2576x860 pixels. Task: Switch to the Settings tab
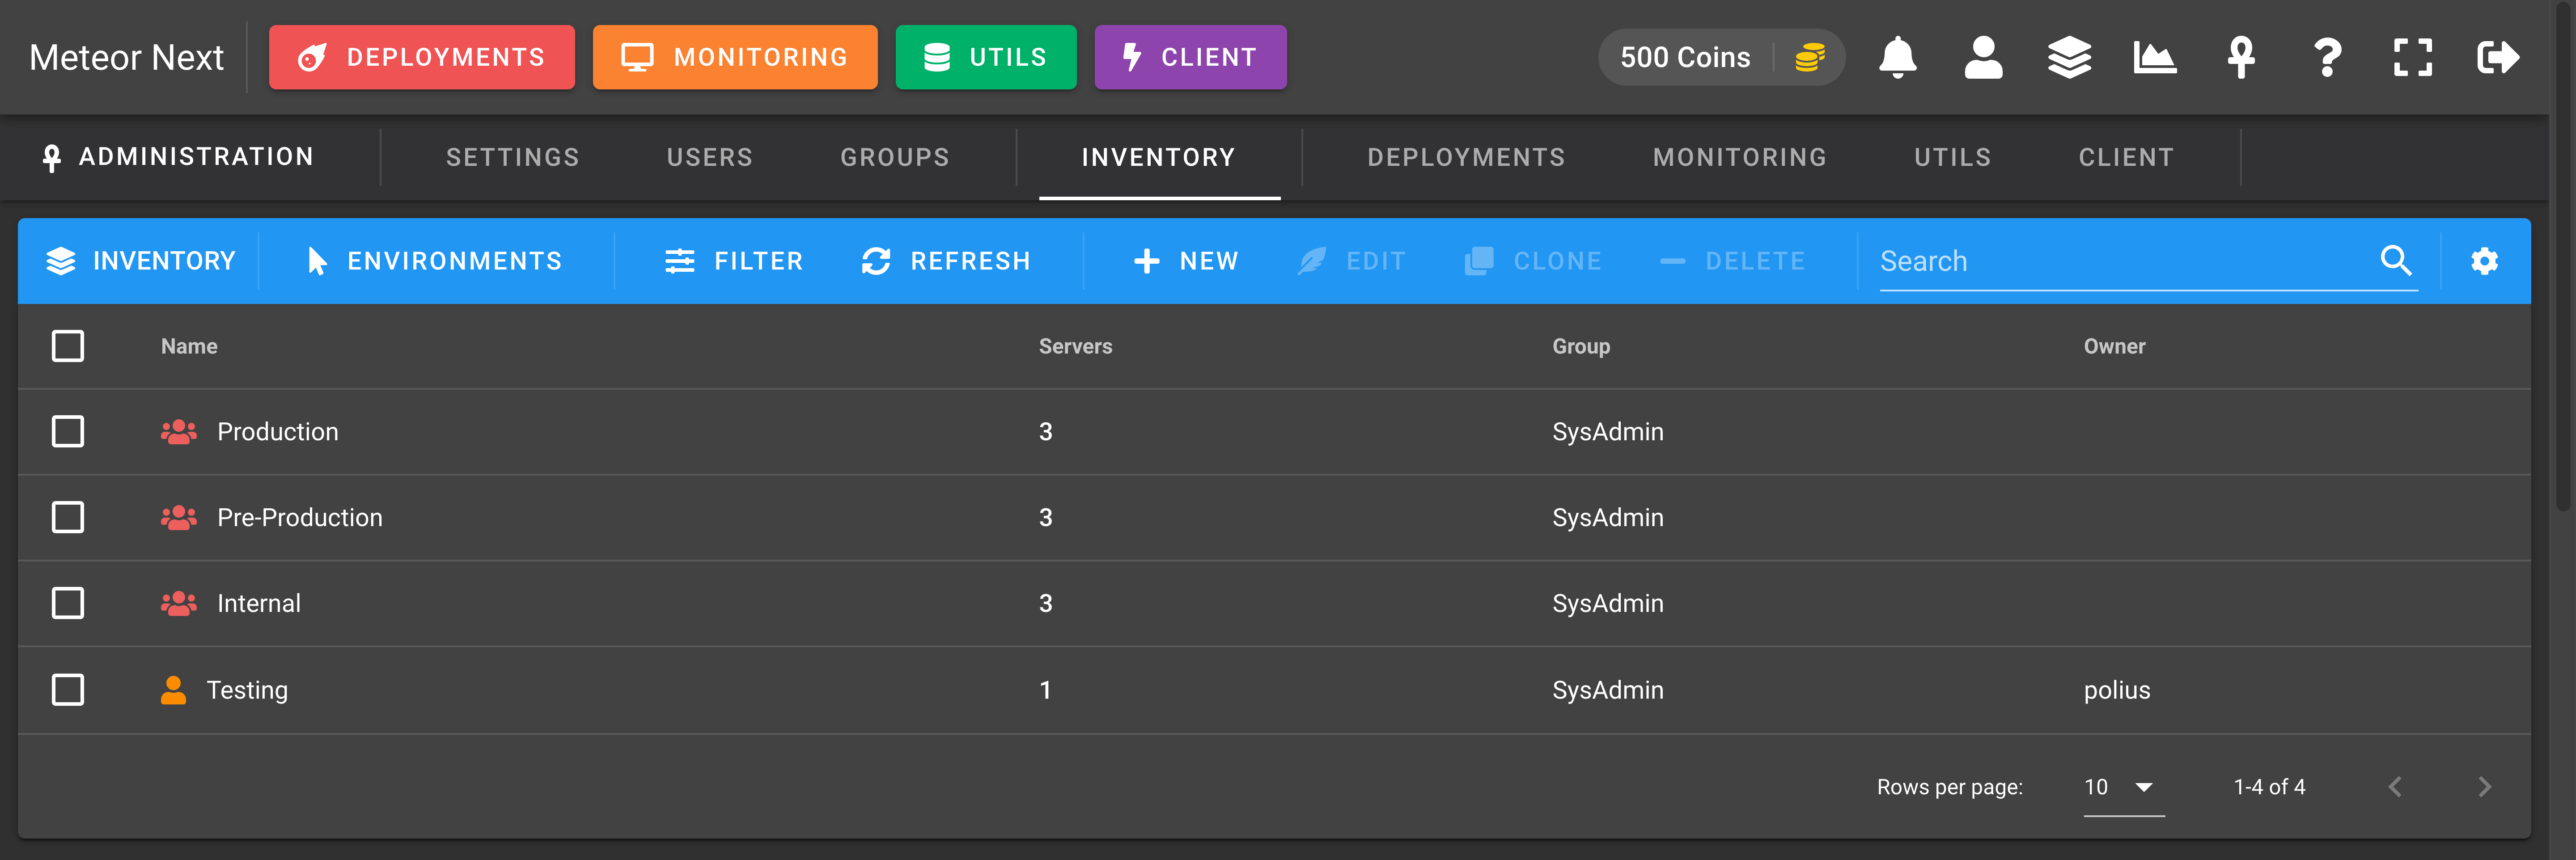513,157
